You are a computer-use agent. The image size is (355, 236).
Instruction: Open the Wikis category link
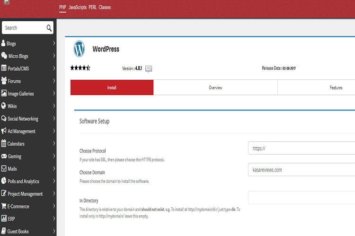(x=12, y=106)
